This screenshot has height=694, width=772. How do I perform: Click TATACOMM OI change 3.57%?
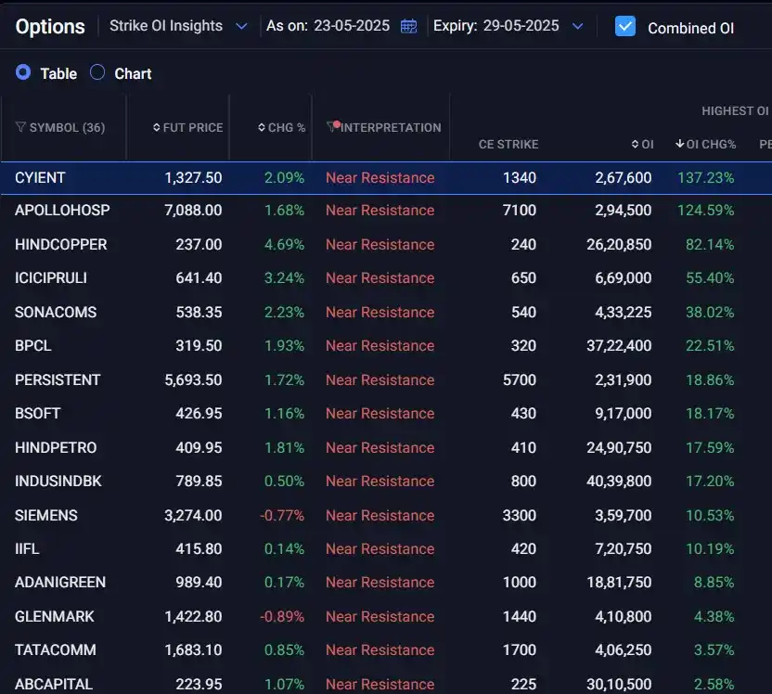(714, 650)
